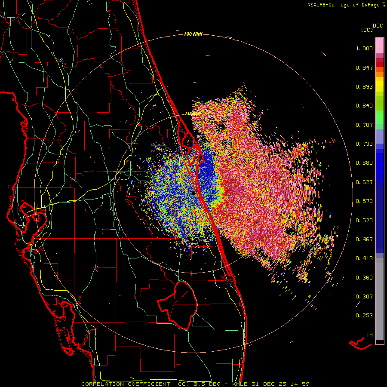This screenshot has width=387, height=387.
Task: Click the 0.573 scale value
Action: click(364, 201)
